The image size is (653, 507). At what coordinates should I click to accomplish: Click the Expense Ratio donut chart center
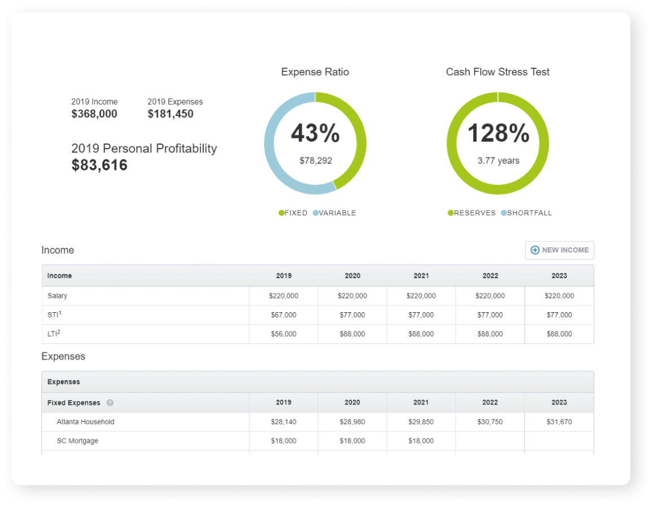tap(315, 143)
